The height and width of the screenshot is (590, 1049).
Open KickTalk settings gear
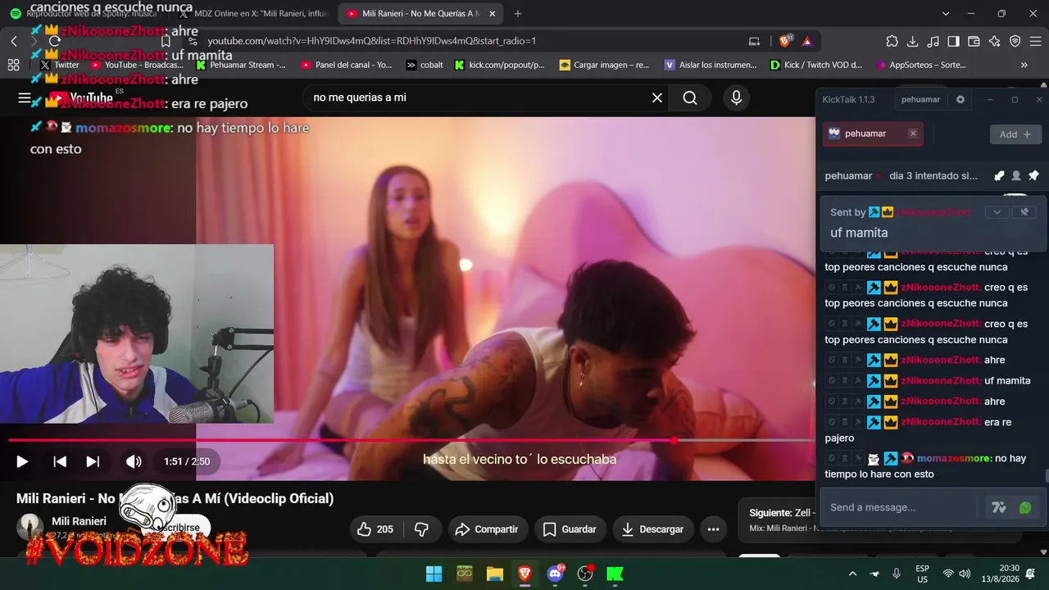tap(960, 100)
